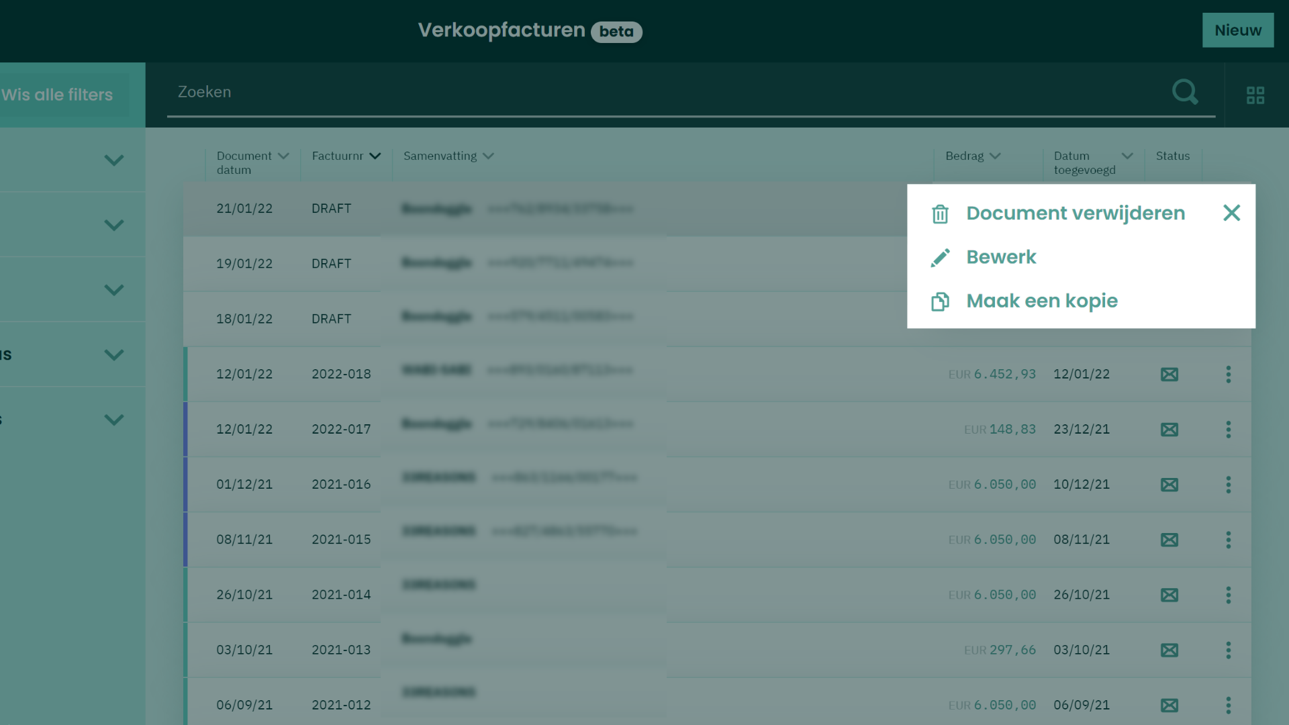Choose Maak een kopie option

[1042, 301]
